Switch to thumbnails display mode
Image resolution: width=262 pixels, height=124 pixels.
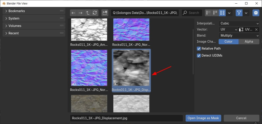pyautogui.click(x=222, y=13)
